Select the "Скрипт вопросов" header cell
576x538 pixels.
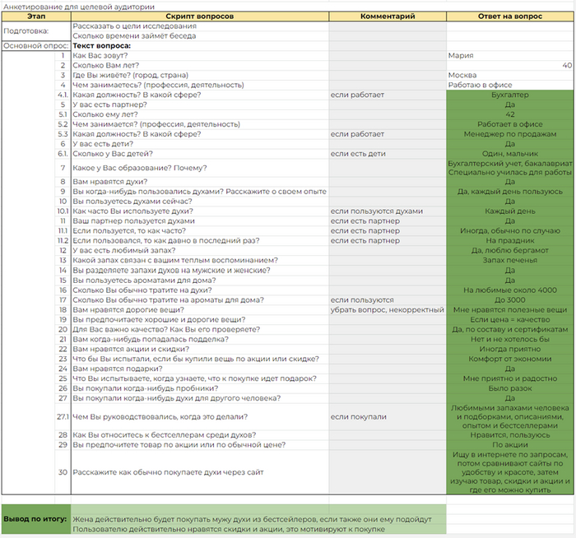(x=199, y=16)
